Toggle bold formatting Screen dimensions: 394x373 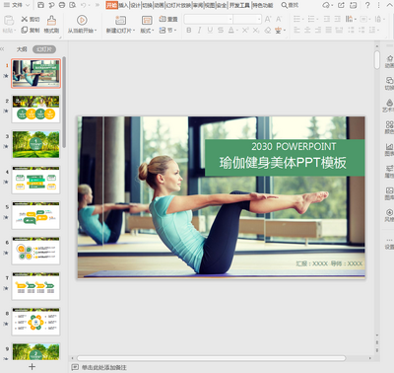coord(189,31)
